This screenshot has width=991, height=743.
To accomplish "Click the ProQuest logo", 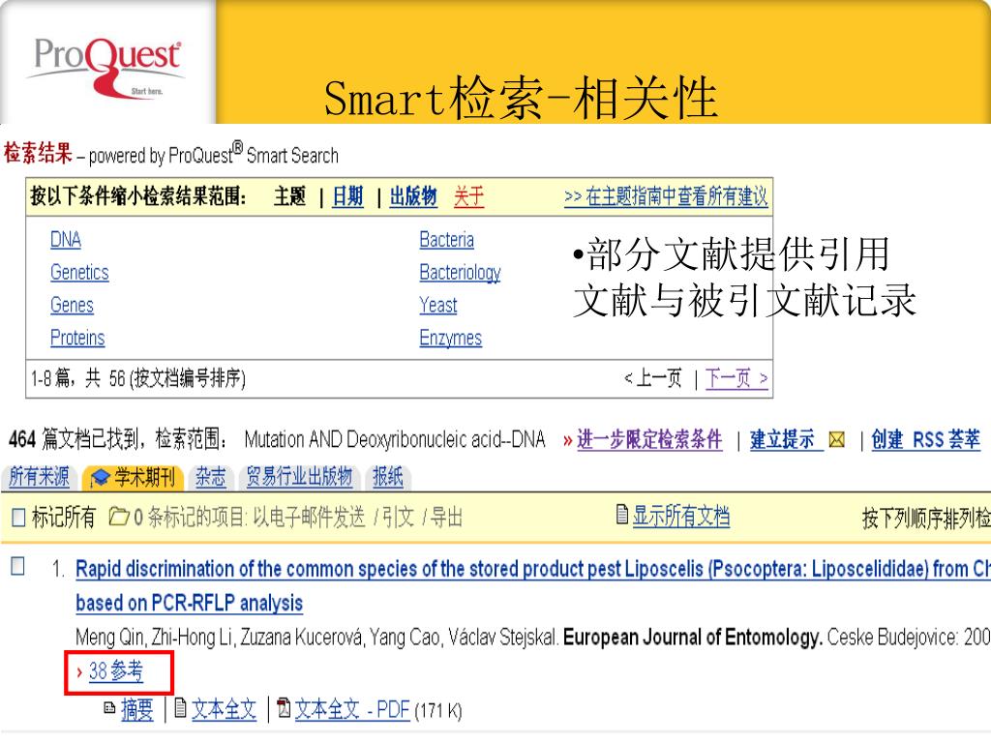I will [107, 67].
